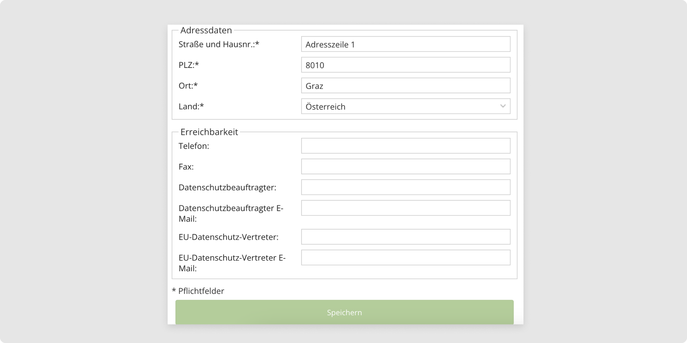
Task: Click the Straße und Hausnr. input field
Action: point(405,44)
